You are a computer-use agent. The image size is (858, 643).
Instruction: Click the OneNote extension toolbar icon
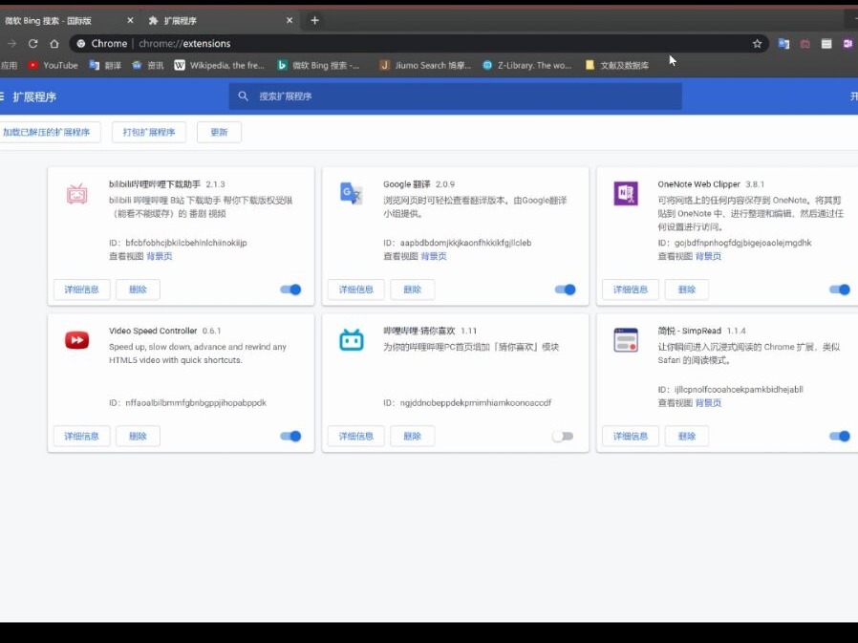click(x=847, y=44)
